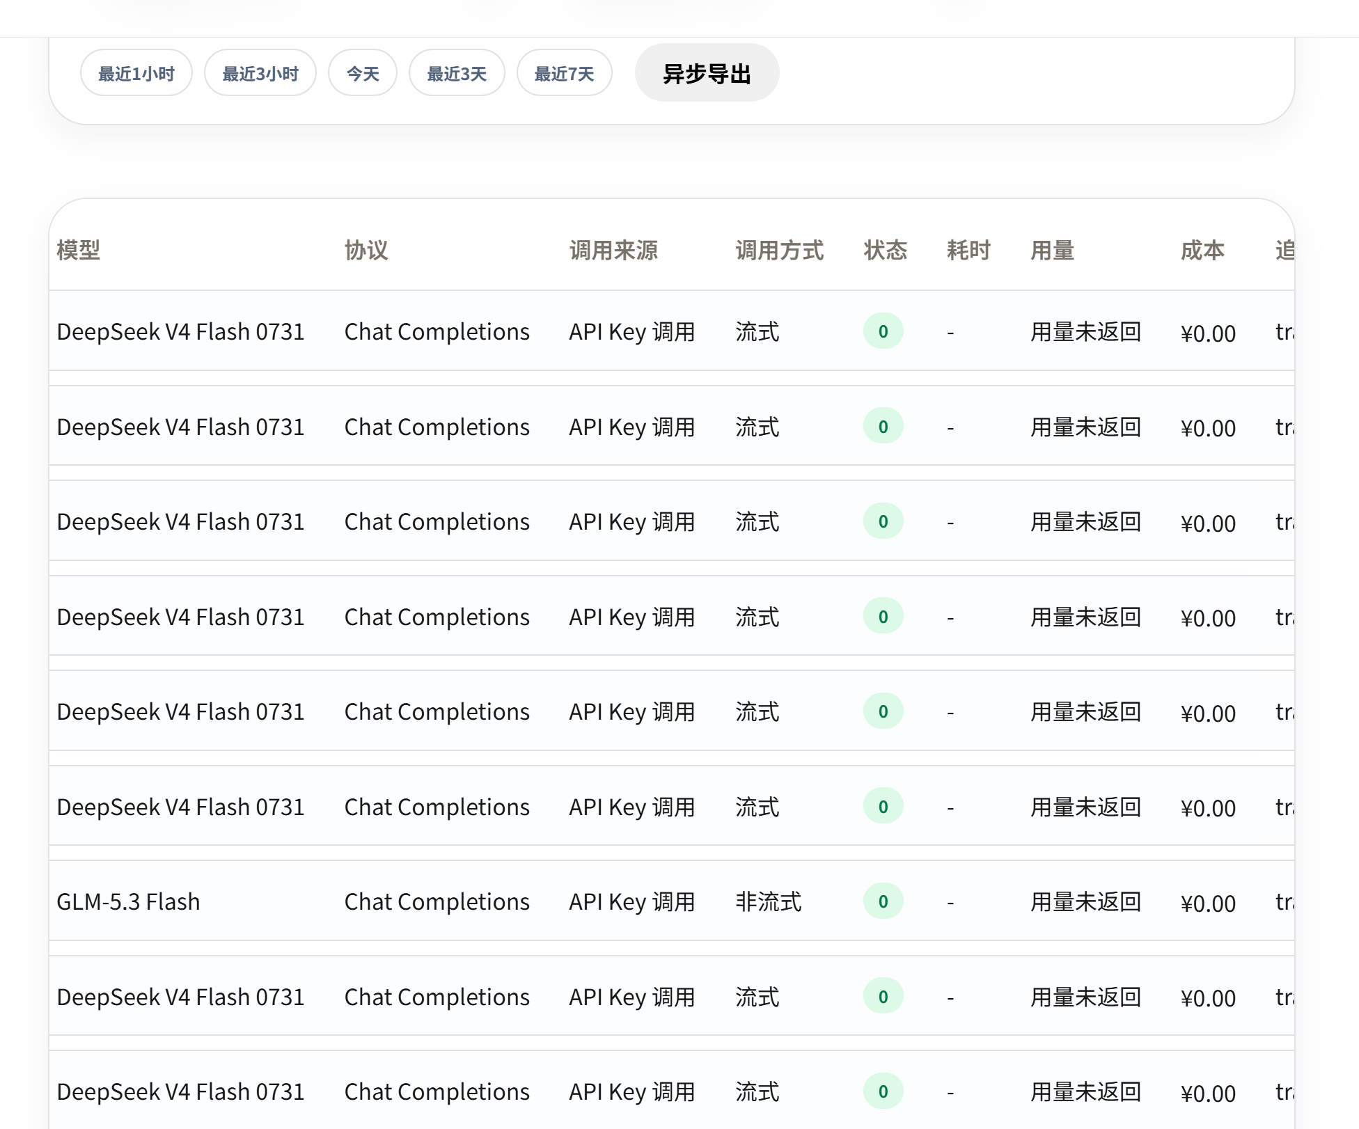Click ¥0.00 cost in the GLM-5.3 Flash row
The image size is (1359, 1129).
[1209, 903]
